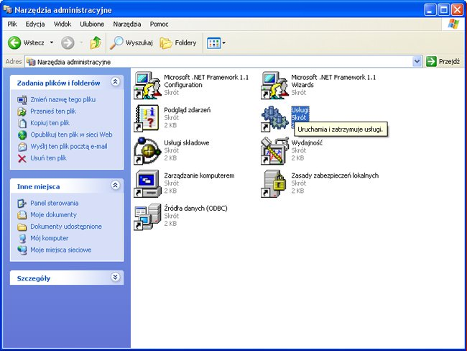This screenshot has height=351, width=467.
Task: Go up one folder level
Action: coord(96,43)
